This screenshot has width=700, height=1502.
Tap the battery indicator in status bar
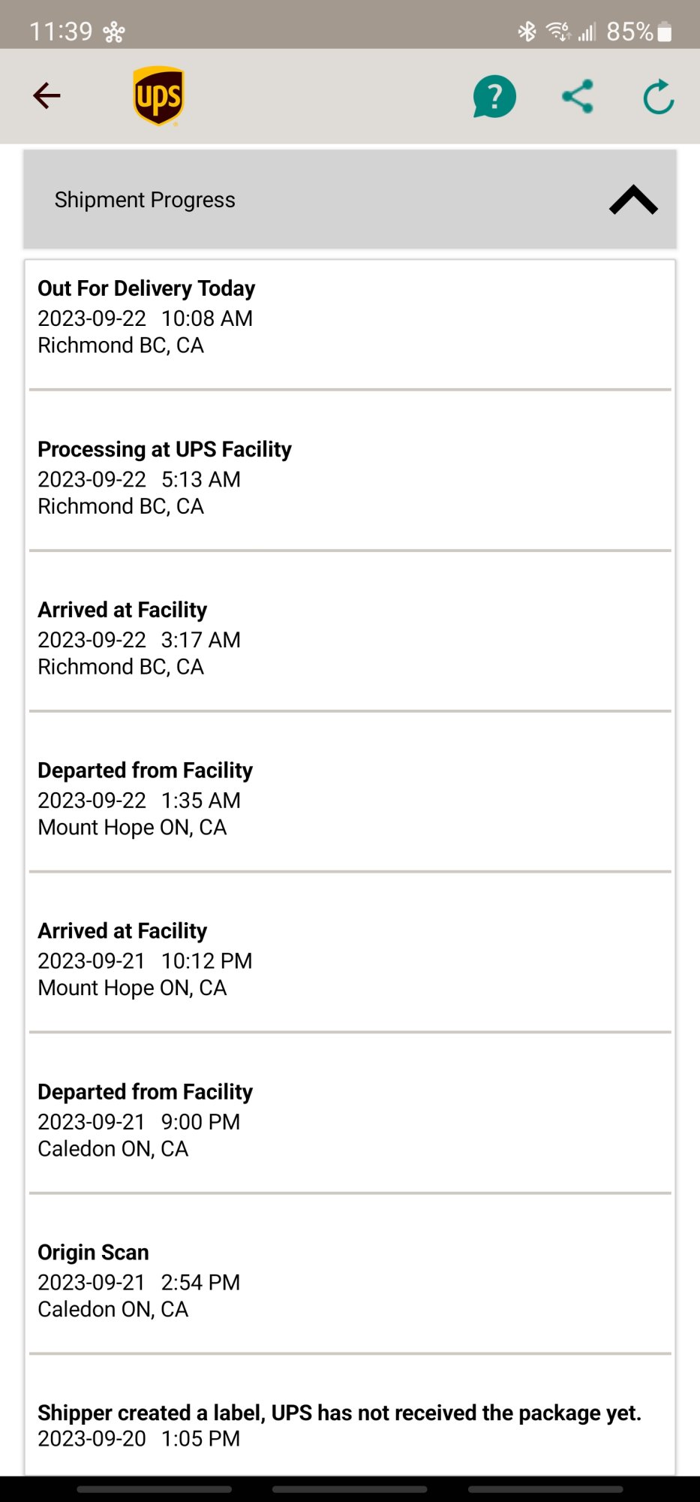[x=664, y=32]
